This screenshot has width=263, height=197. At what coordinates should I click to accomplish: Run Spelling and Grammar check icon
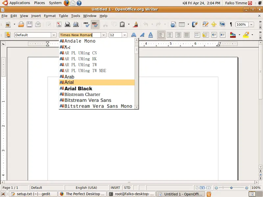(x=86, y=24)
